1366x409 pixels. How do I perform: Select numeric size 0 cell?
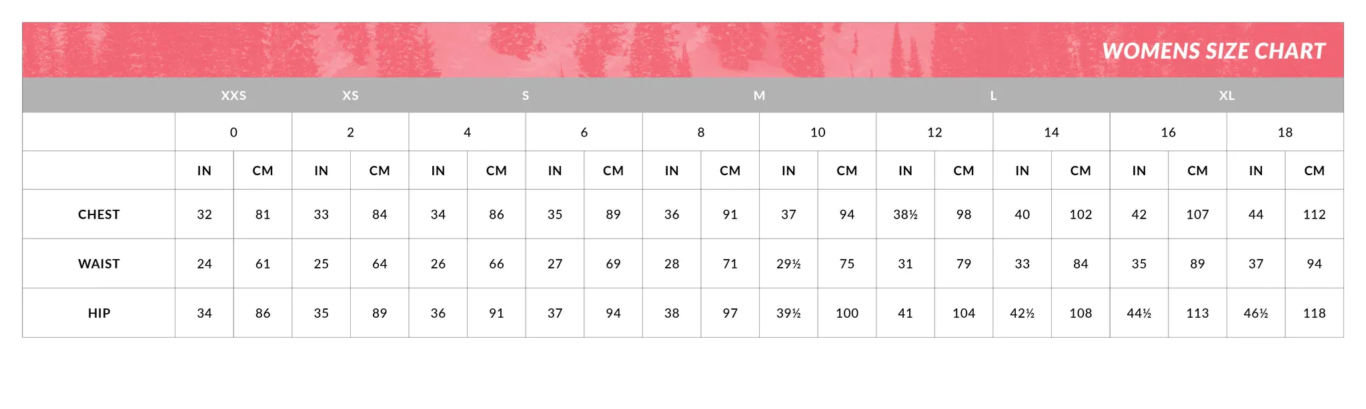233,132
